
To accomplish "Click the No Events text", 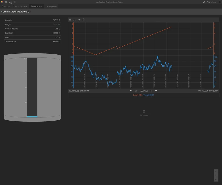I will tap(144, 115).
